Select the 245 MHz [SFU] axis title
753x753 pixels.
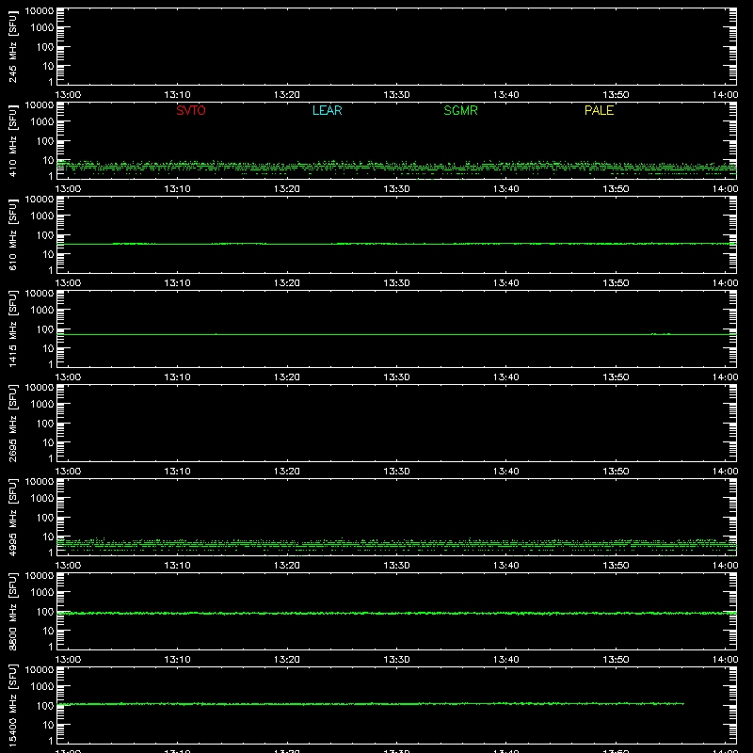click(12, 46)
